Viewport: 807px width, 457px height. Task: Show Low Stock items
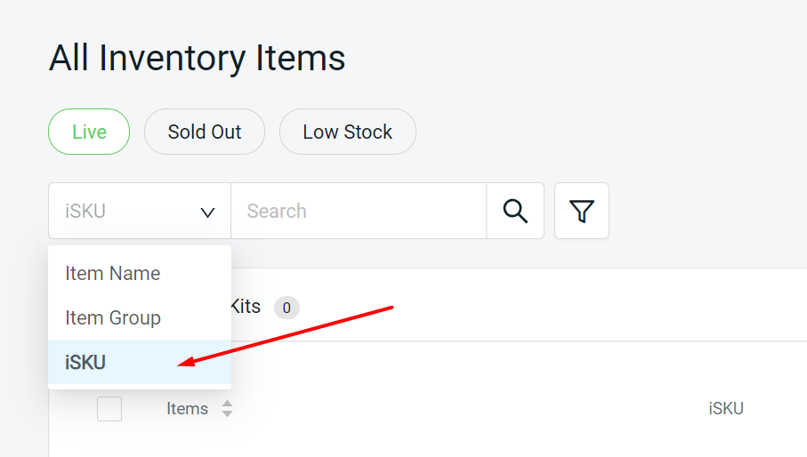(x=347, y=132)
